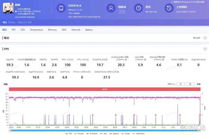The width and height of the screenshot is (209, 135).
Task: Click the GPU ARM Mali-G715 text
Action: click(x=85, y=17)
